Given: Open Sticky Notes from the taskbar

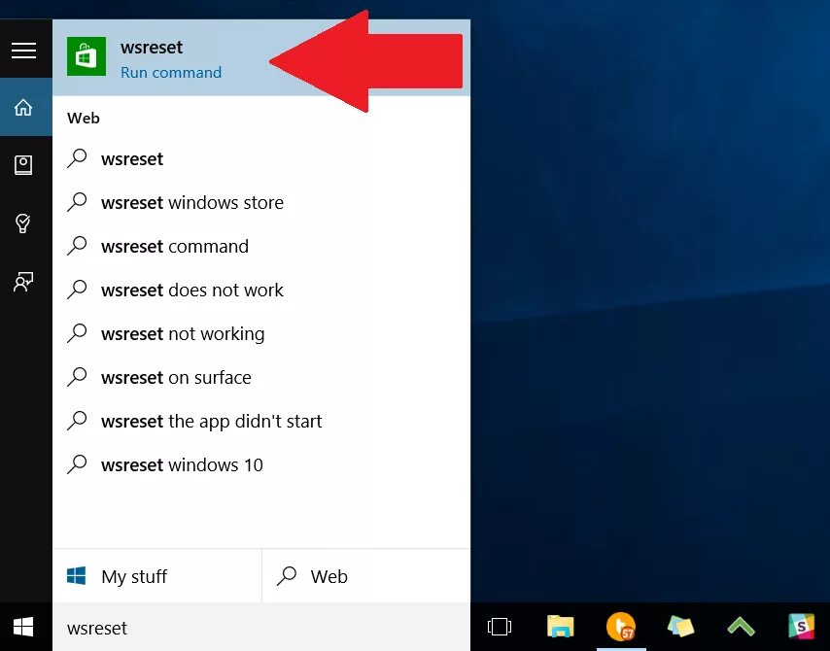Looking at the screenshot, I should [x=680, y=628].
